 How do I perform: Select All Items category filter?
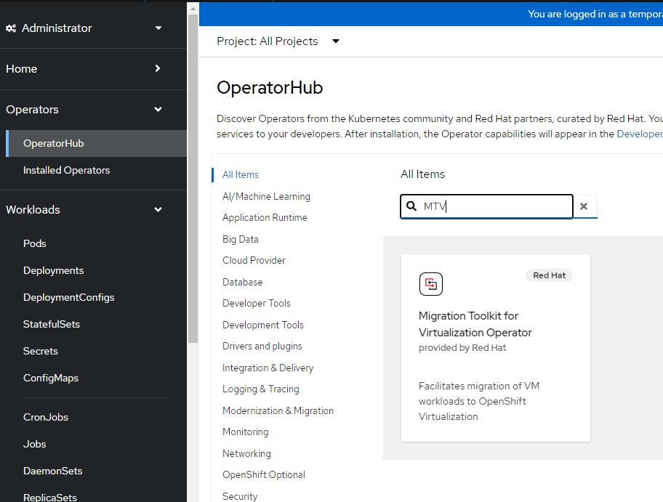click(241, 174)
